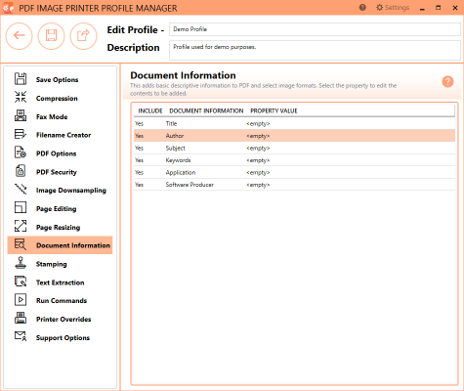The image size is (464, 391).
Task: Click the PDF Security lock icon
Action: [21, 171]
